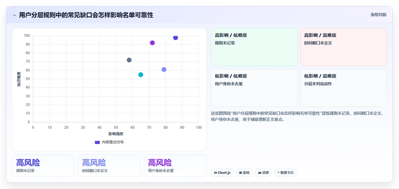Screen dimensions: 399x189
Task: Click the Chart.js tag chip
Action: click(x=222, y=173)
